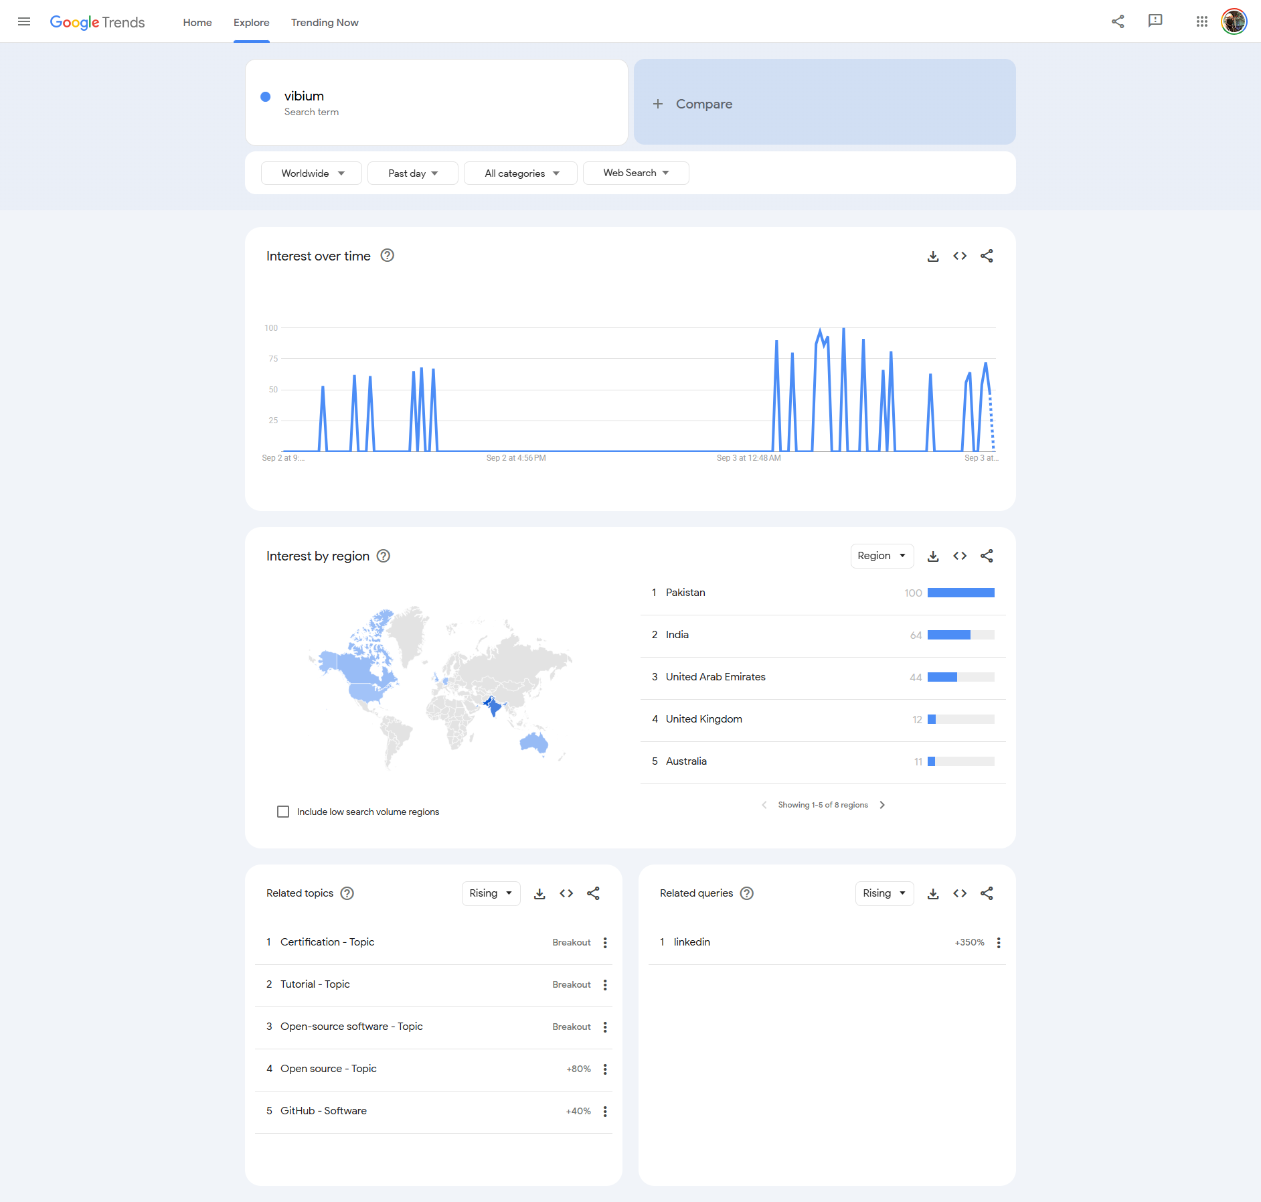The width and height of the screenshot is (1261, 1202).
Task: Change Related topics Rising sort dropdown
Action: pyautogui.click(x=490, y=894)
